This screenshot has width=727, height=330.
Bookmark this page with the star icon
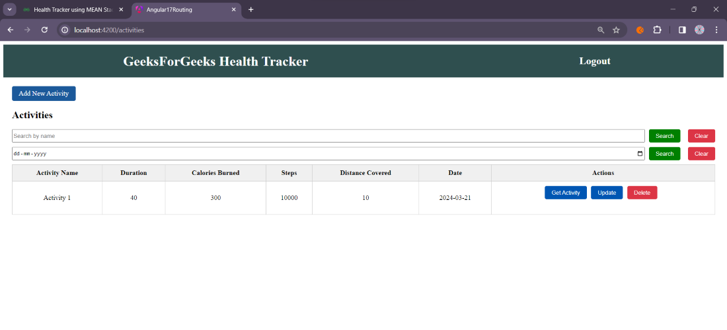[616, 30]
